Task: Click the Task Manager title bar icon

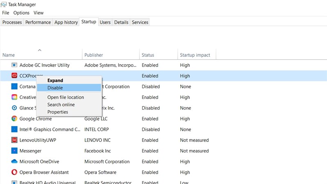Action: (x=4, y=4)
